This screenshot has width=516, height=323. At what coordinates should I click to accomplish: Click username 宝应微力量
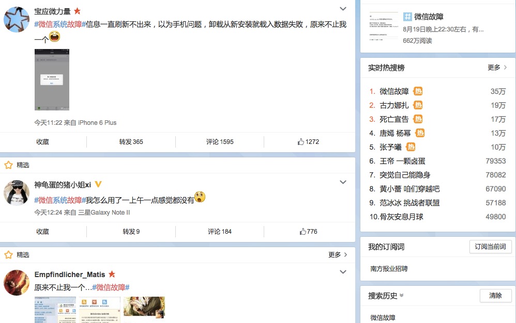(x=52, y=11)
